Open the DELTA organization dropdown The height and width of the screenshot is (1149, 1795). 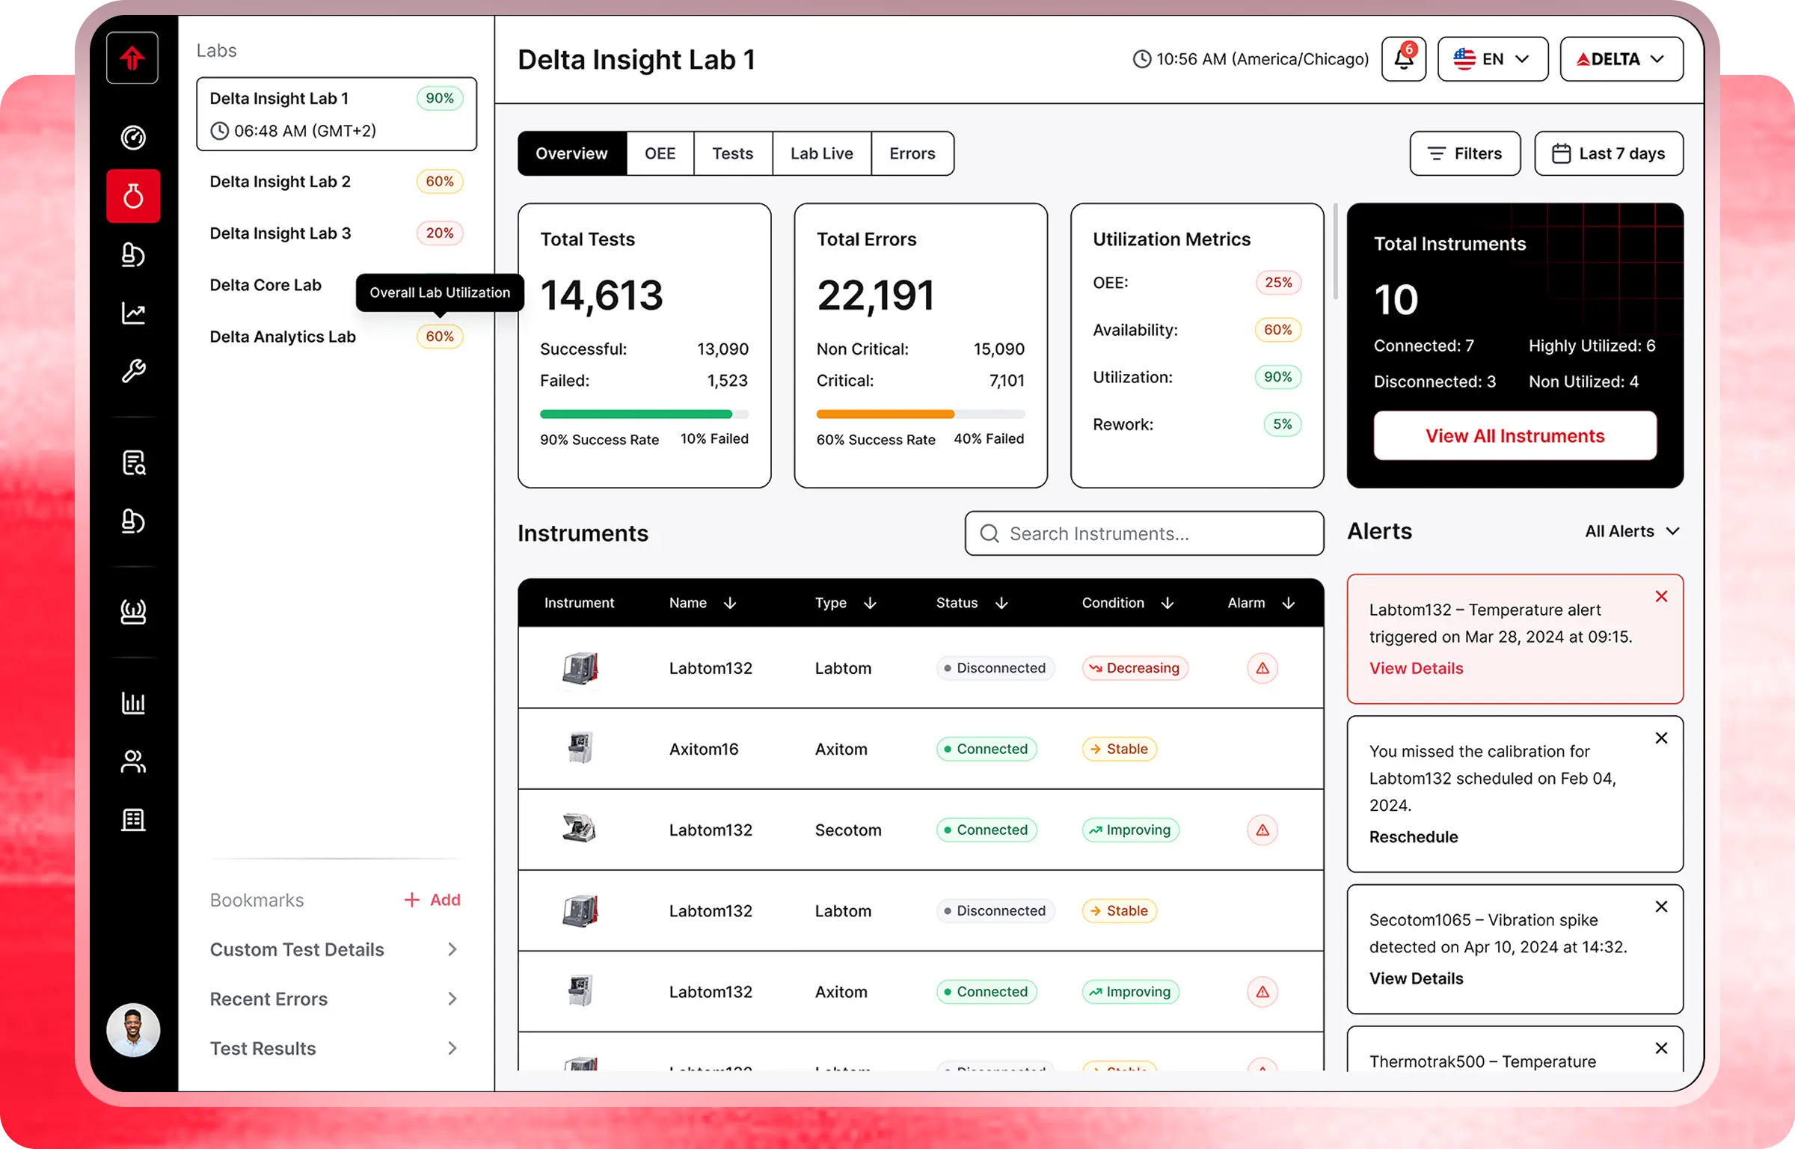pyautogui.click(x=1621, y=59)
